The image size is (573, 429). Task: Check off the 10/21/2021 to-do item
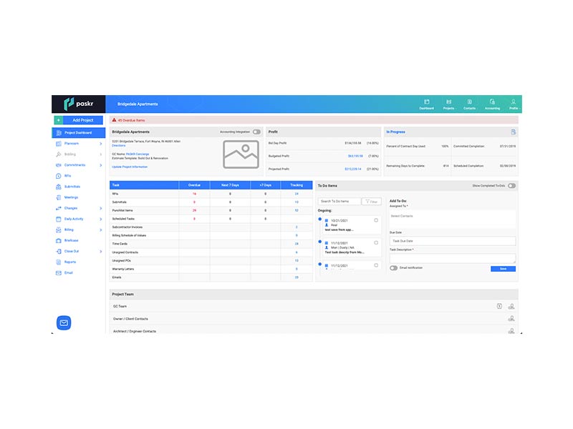tap(376, 220)
